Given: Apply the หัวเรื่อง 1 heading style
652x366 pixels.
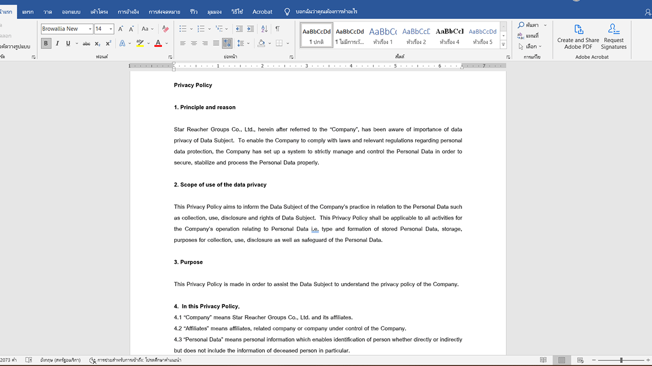Looking at the screenshot, I should pos(383,36).
